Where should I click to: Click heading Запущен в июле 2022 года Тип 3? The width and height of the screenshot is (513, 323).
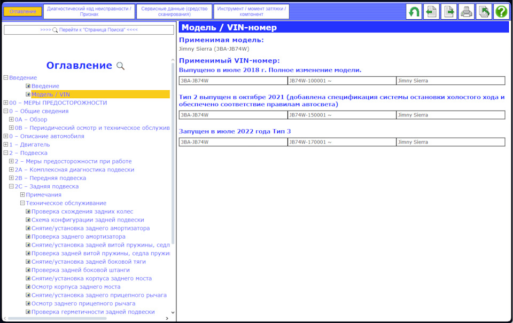coord(235,131)
